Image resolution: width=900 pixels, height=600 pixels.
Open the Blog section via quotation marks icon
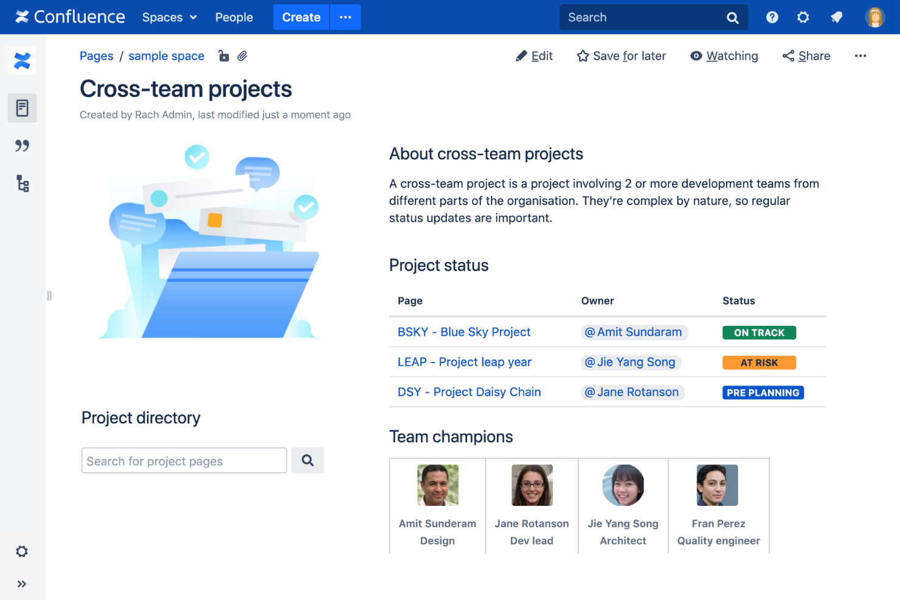click(22, 145)
